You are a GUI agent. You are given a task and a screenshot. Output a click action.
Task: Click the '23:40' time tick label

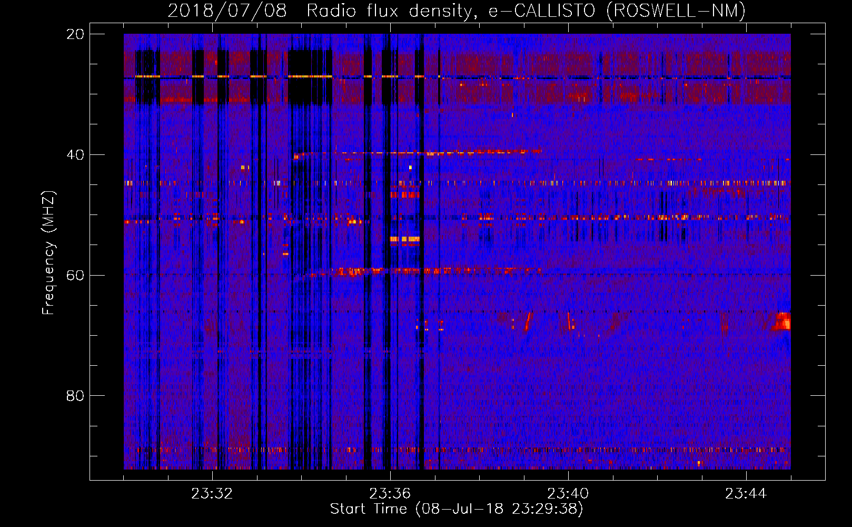pos(568,494)
